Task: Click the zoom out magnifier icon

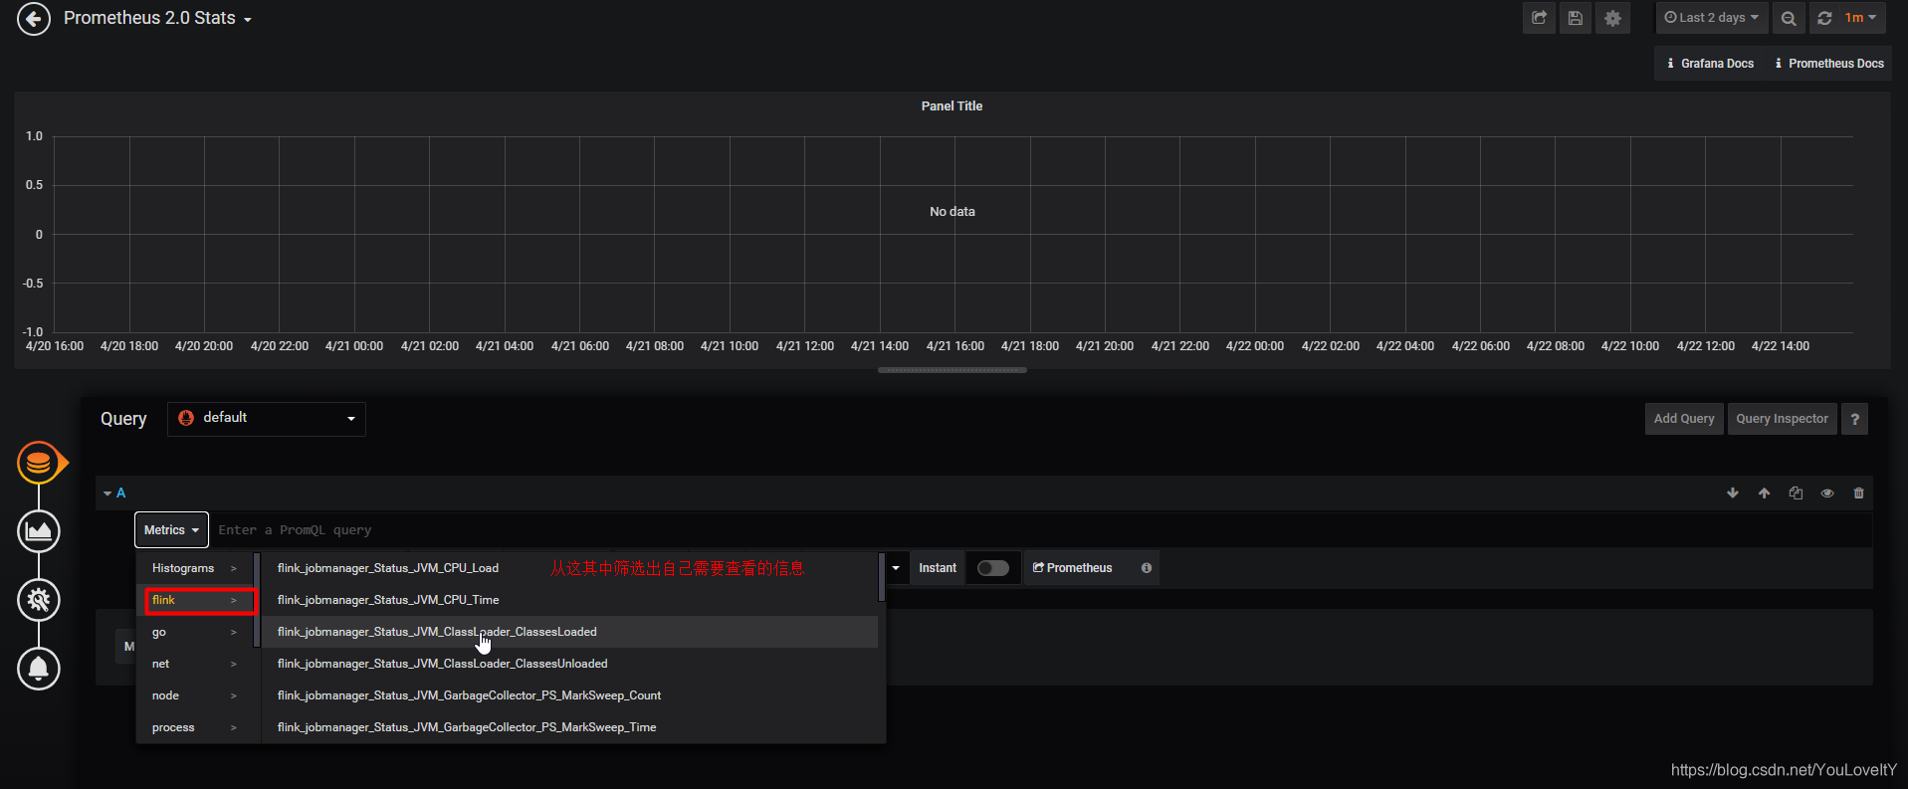Action: pos(1789,18)
